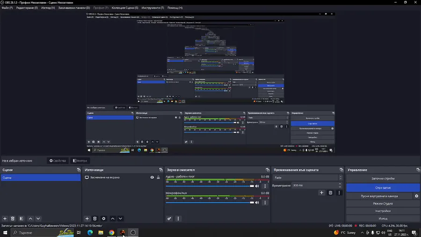This screenshot has width=421, height=237.
Task: Open Windows Task View
Action: (79, 232)
